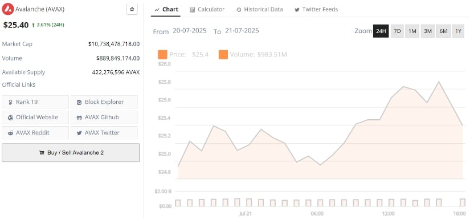This screenshot has height=219, width=470.
Task: Click the Twitter bird icon in tabs
Action: coord(297,10)
